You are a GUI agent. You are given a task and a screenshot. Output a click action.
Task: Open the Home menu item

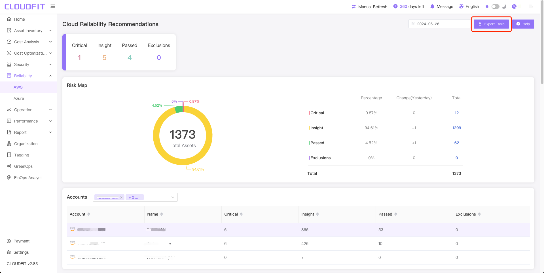(x=28, y=19)
